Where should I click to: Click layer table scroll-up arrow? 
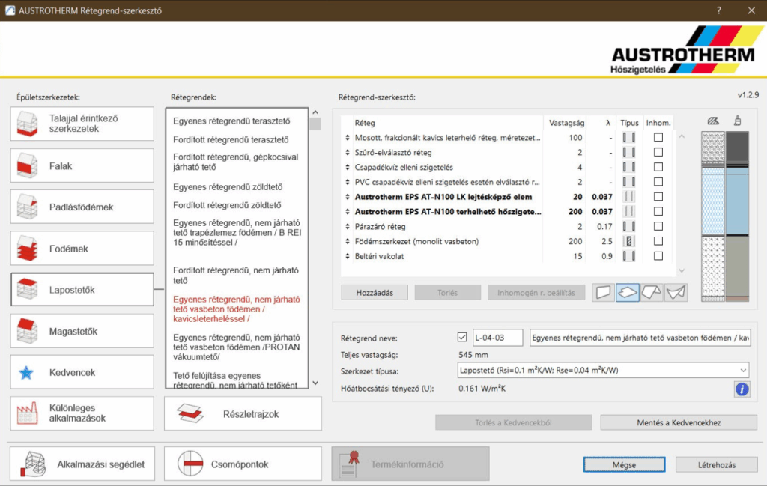click(682, 136)
